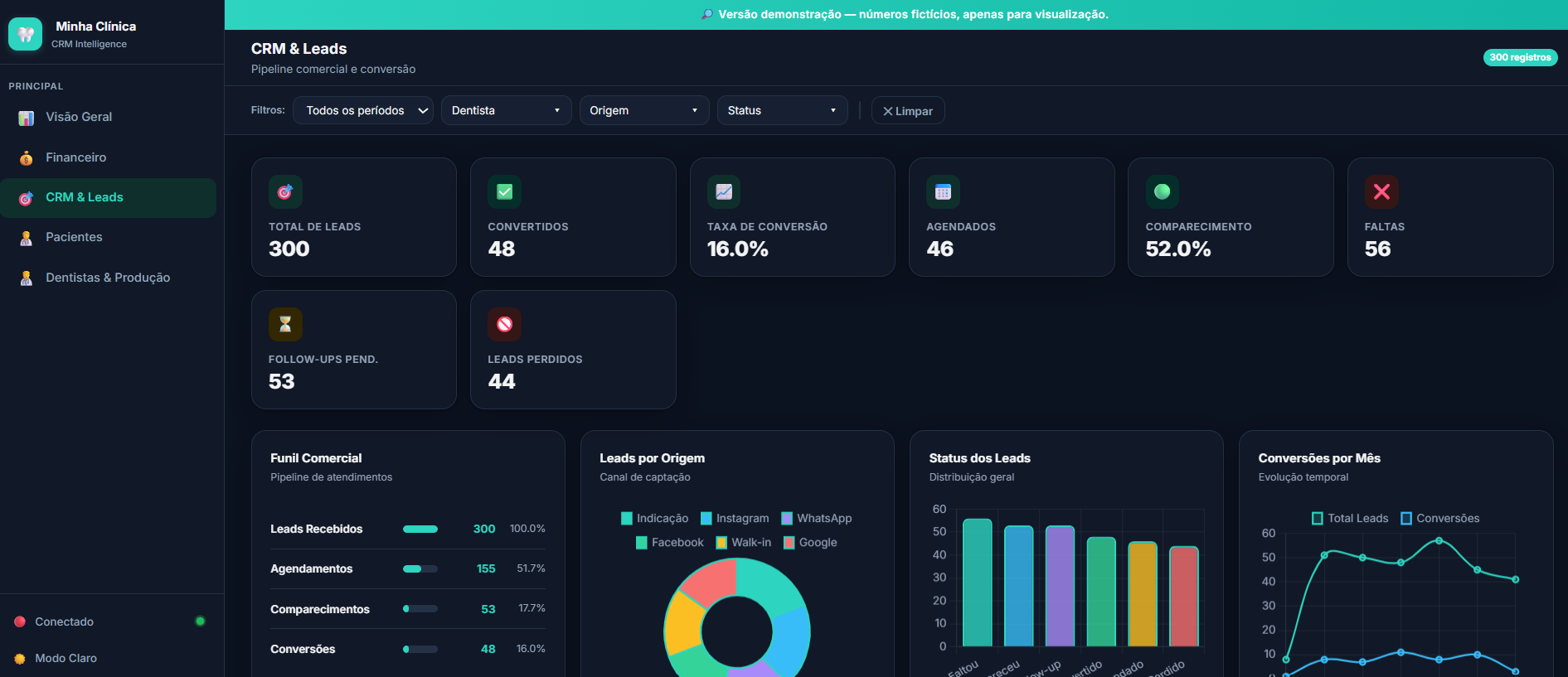Screen dimensions: 1568x677
Task: Click the Faltas red X icon
Action: click(x=1381, y=191)
